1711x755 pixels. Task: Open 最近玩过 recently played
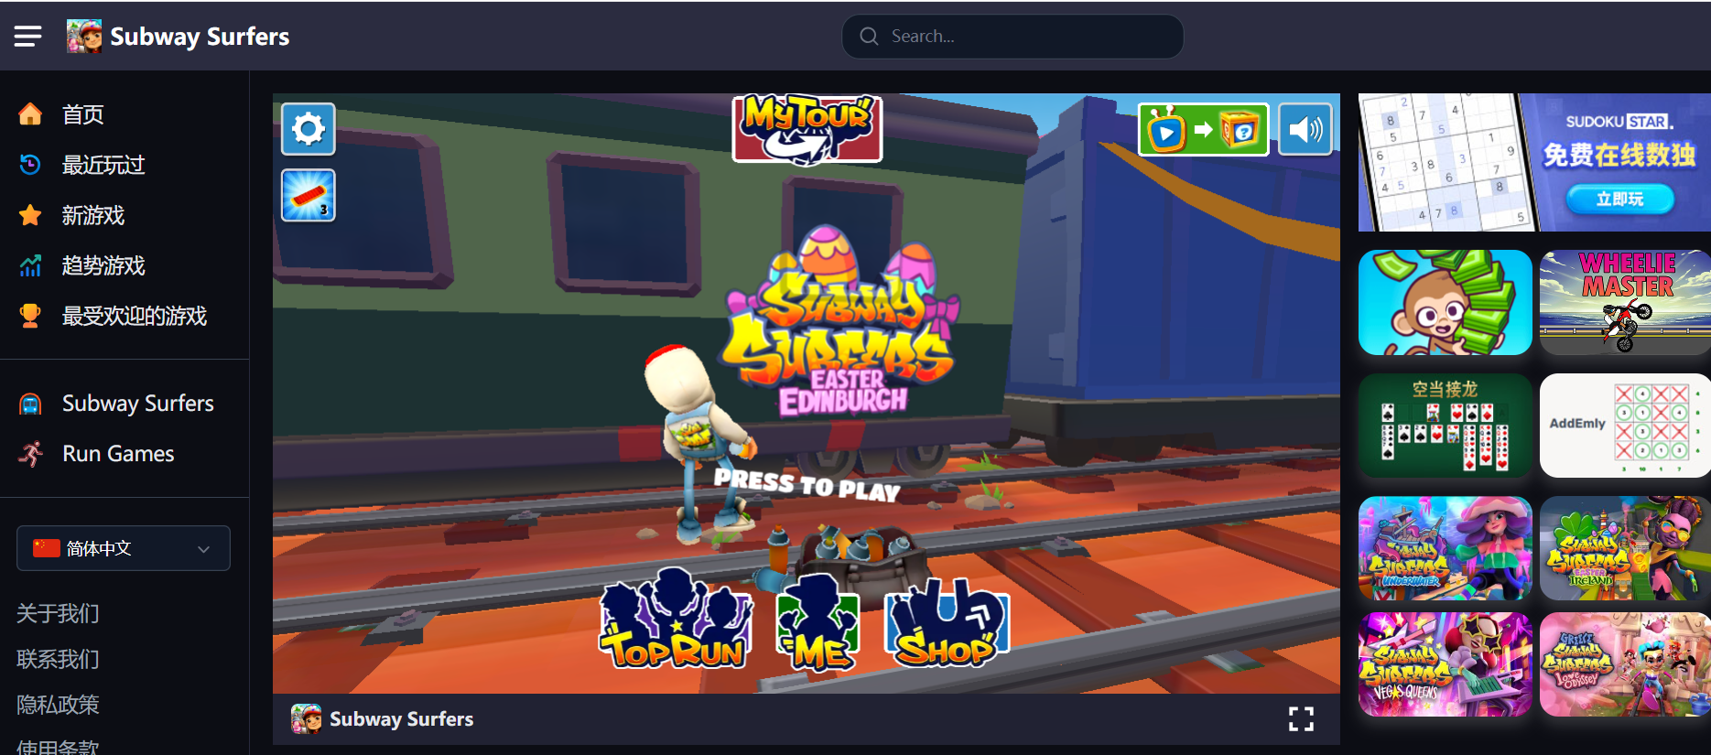click(x=103, y=165)
